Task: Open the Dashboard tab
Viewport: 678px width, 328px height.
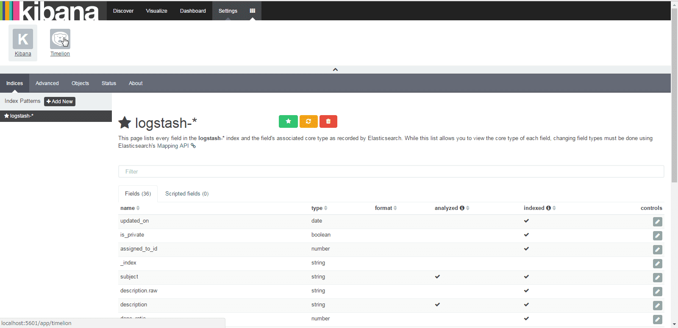Action: tap(193, 11)
